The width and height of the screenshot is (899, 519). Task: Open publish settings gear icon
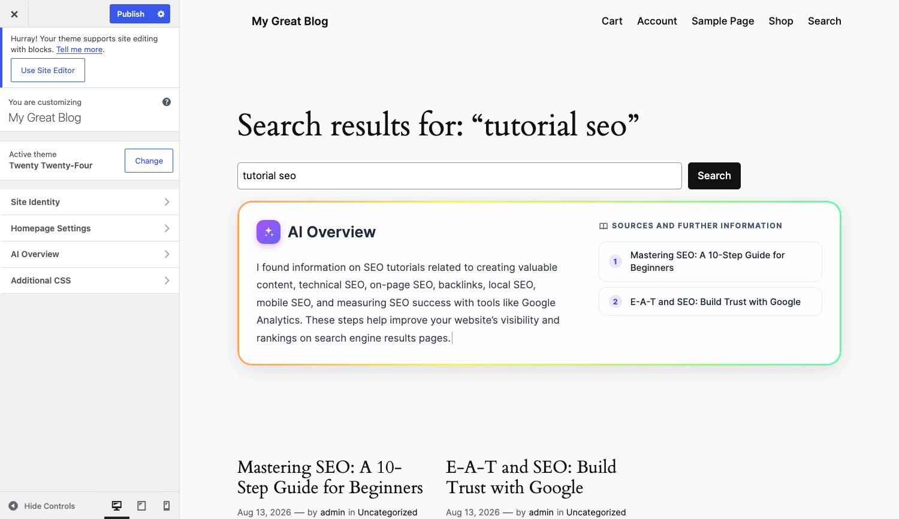(161, 14)
